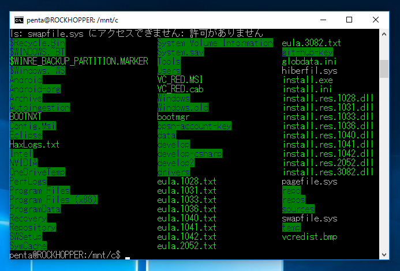Image resolution: width=400 pixels, height=271 pixels.
Task: Click the bootmgr file name
Action: pos(173,117)
